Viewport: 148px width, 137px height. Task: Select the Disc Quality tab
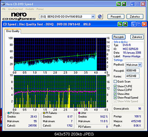(x=13, y=31)
